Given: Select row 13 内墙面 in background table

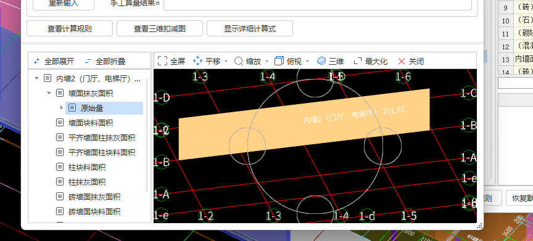Looking at the screenshot, I should click(x=515, y=59).
